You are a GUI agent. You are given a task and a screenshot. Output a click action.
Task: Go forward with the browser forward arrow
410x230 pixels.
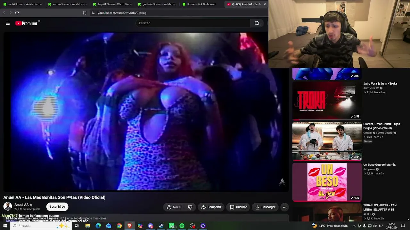tap(10, 13)
